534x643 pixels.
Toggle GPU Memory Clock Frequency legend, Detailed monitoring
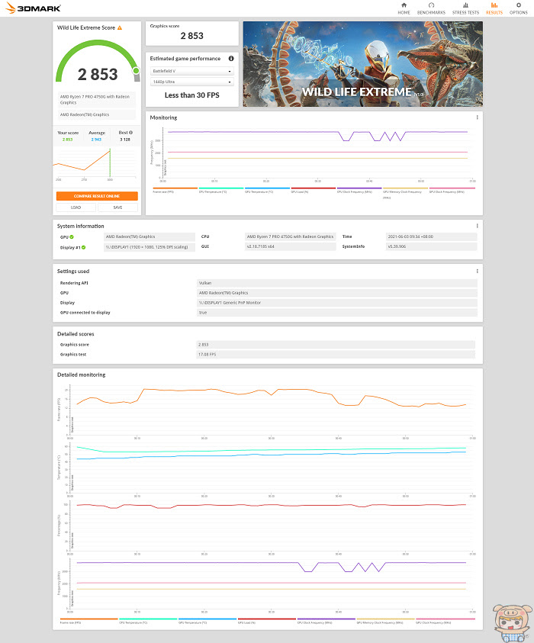click(x=385, y=621)
